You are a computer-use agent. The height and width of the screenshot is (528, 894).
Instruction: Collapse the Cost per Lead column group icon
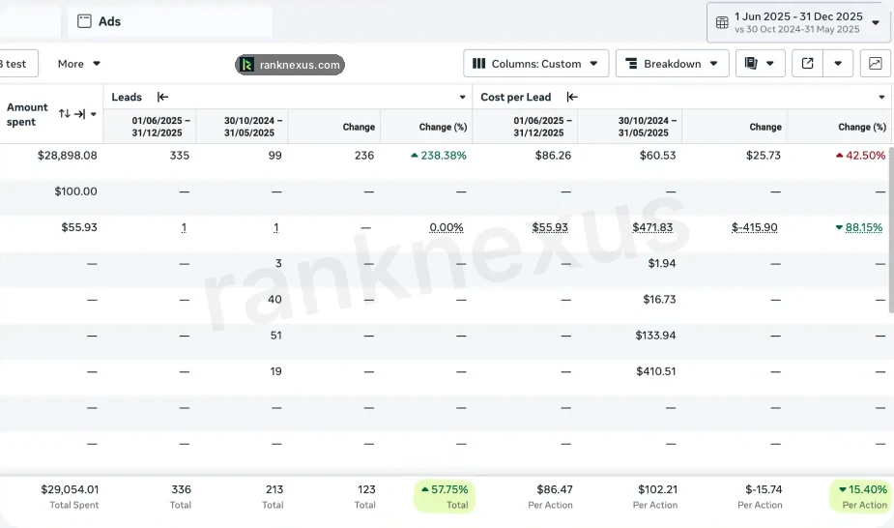coord(572,97)
